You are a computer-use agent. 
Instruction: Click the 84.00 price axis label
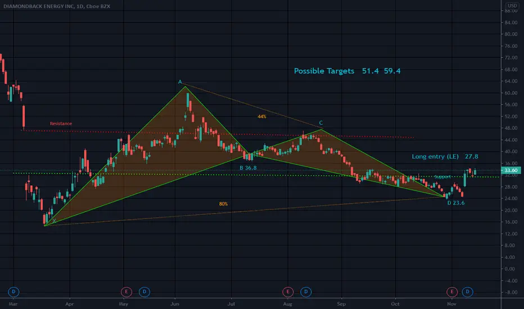tap(511, 22)
